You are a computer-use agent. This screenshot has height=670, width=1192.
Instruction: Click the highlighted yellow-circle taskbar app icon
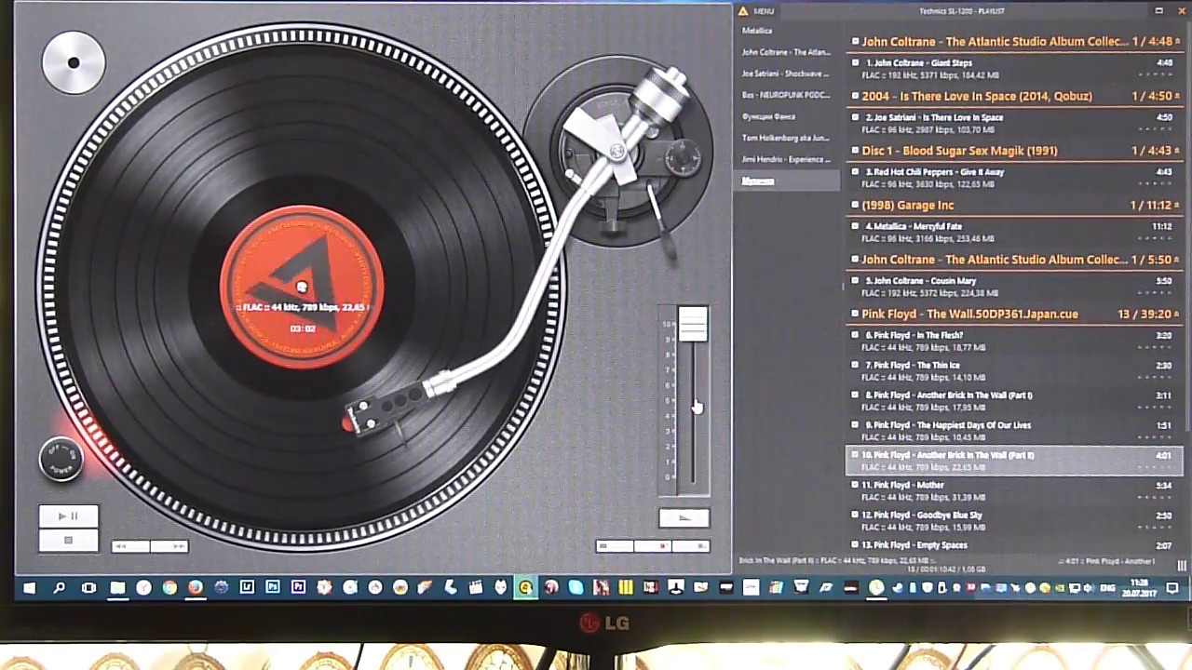pyautogui.click(x=526, y=588)
